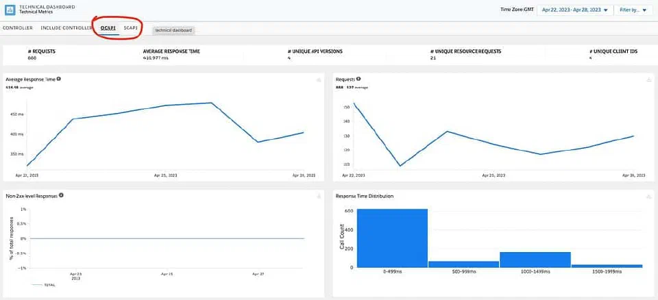
Task: Click the Time Zone: GMT text
Action: tap(517, 10)
